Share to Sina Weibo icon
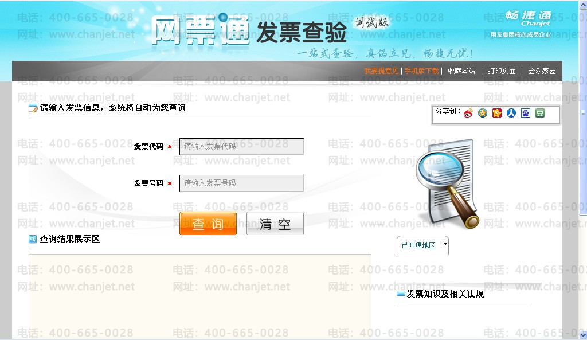The image size is (587, 340). (x=468, y=113)
